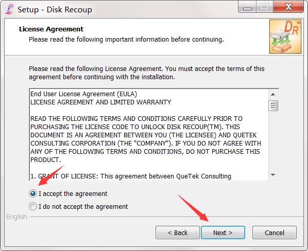Maximize the Disk Recoup setup window
The width and height of the screenshot is (308, 251).
[264, 7]
